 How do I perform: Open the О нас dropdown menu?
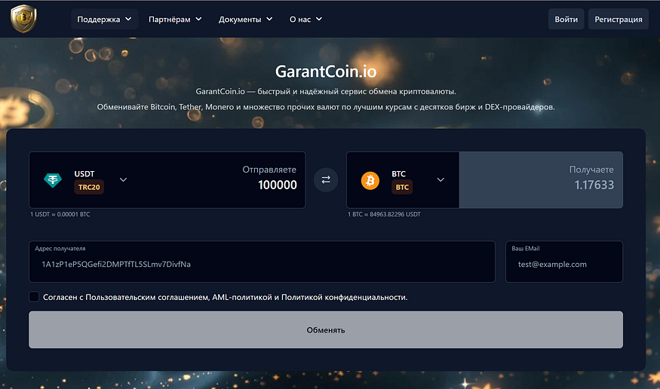(x=305, y=20)
